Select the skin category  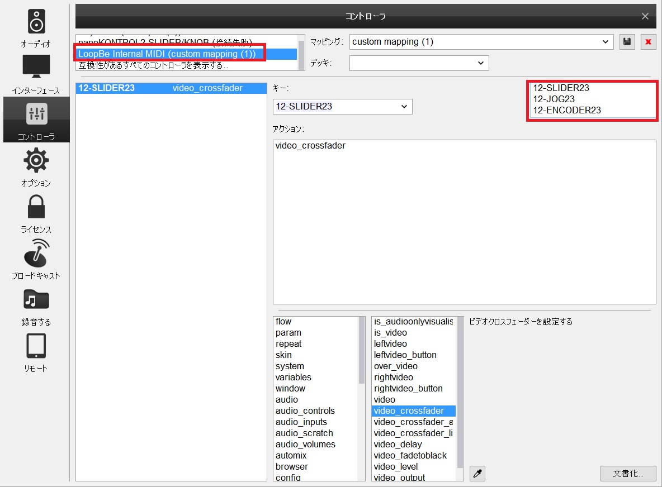pyautogui.click(x=316, y=355)
